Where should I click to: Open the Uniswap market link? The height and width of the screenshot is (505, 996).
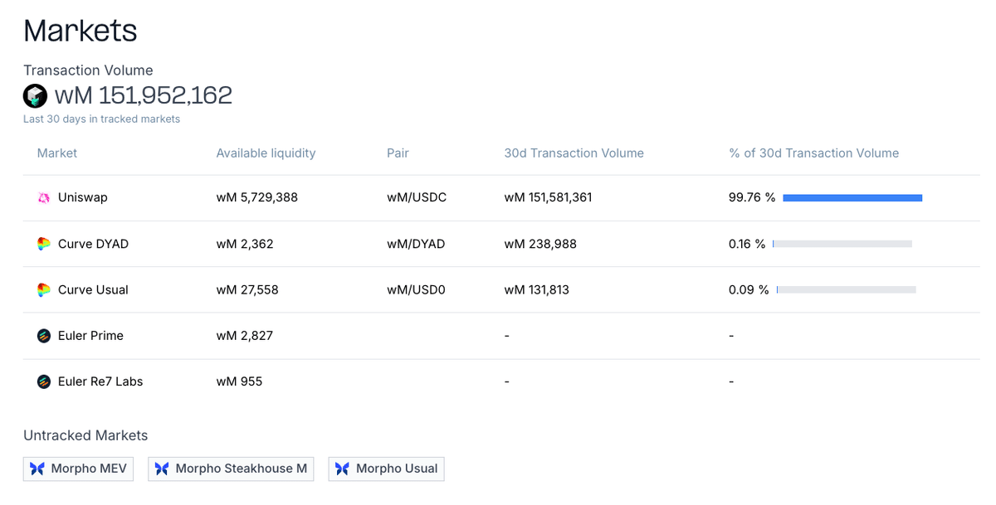click(83, 198)
